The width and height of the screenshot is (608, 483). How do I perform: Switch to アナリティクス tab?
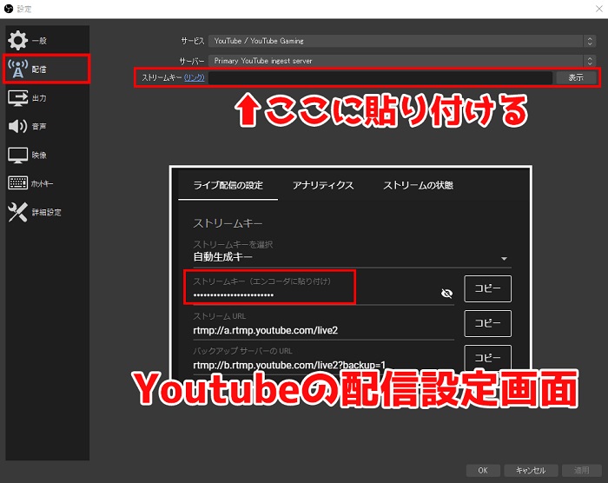[x=323, y=185]
